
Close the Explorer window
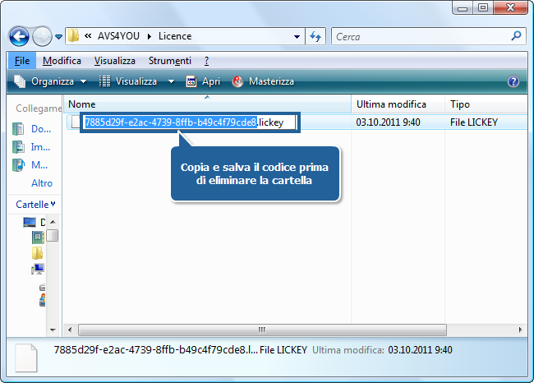pyautogui.click(x=510, y=8)
